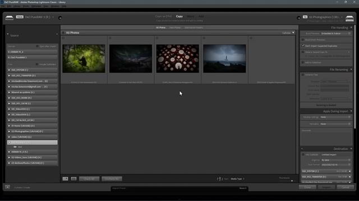Click the destination drive icon at top right
Screen dimensions: 359x201
coord(349,18)
